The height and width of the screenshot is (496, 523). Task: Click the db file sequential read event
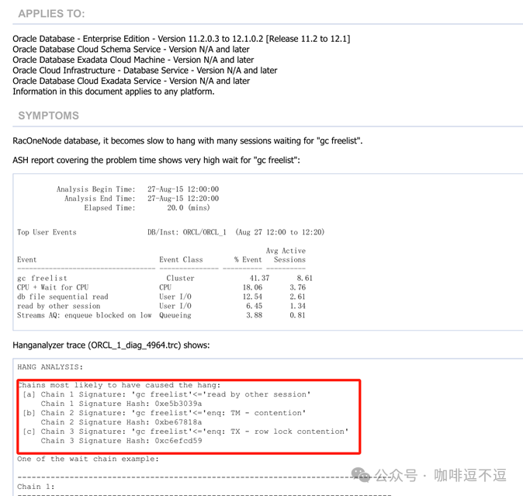click(x=63, y=297)
